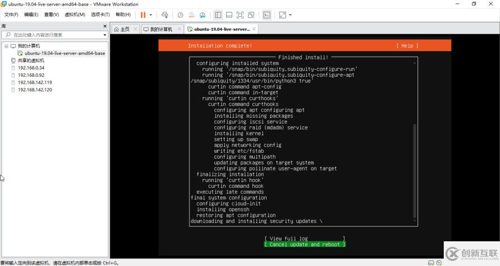This screenshot has width=500, height=266.
Task: Click the 'downloading and installing security updates' line
Action: [x=256, y=221]
